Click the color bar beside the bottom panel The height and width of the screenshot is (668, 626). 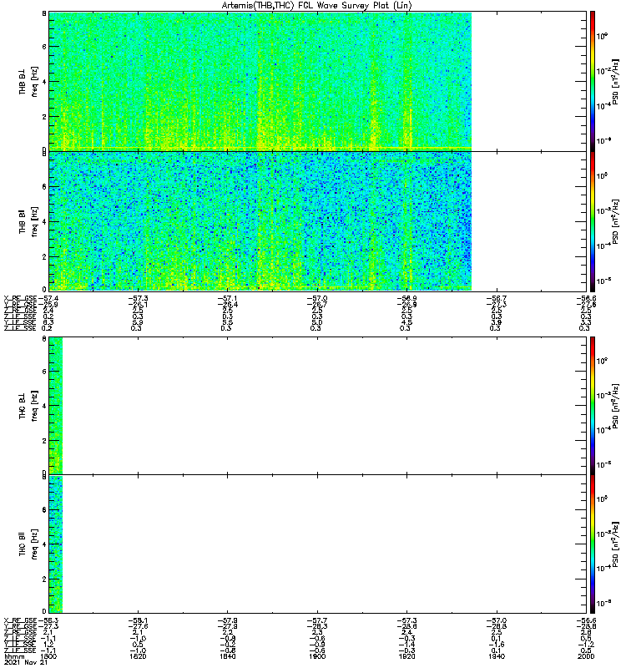592,544
